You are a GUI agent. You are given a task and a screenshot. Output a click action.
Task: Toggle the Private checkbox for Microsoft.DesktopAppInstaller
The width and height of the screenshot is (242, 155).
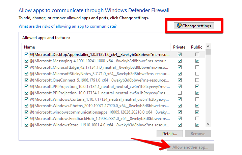(180, 54)
